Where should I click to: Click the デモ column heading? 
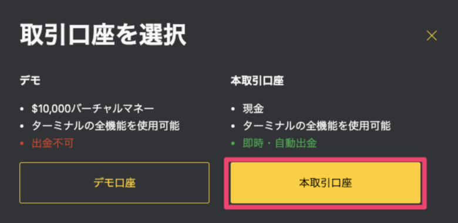30,81
